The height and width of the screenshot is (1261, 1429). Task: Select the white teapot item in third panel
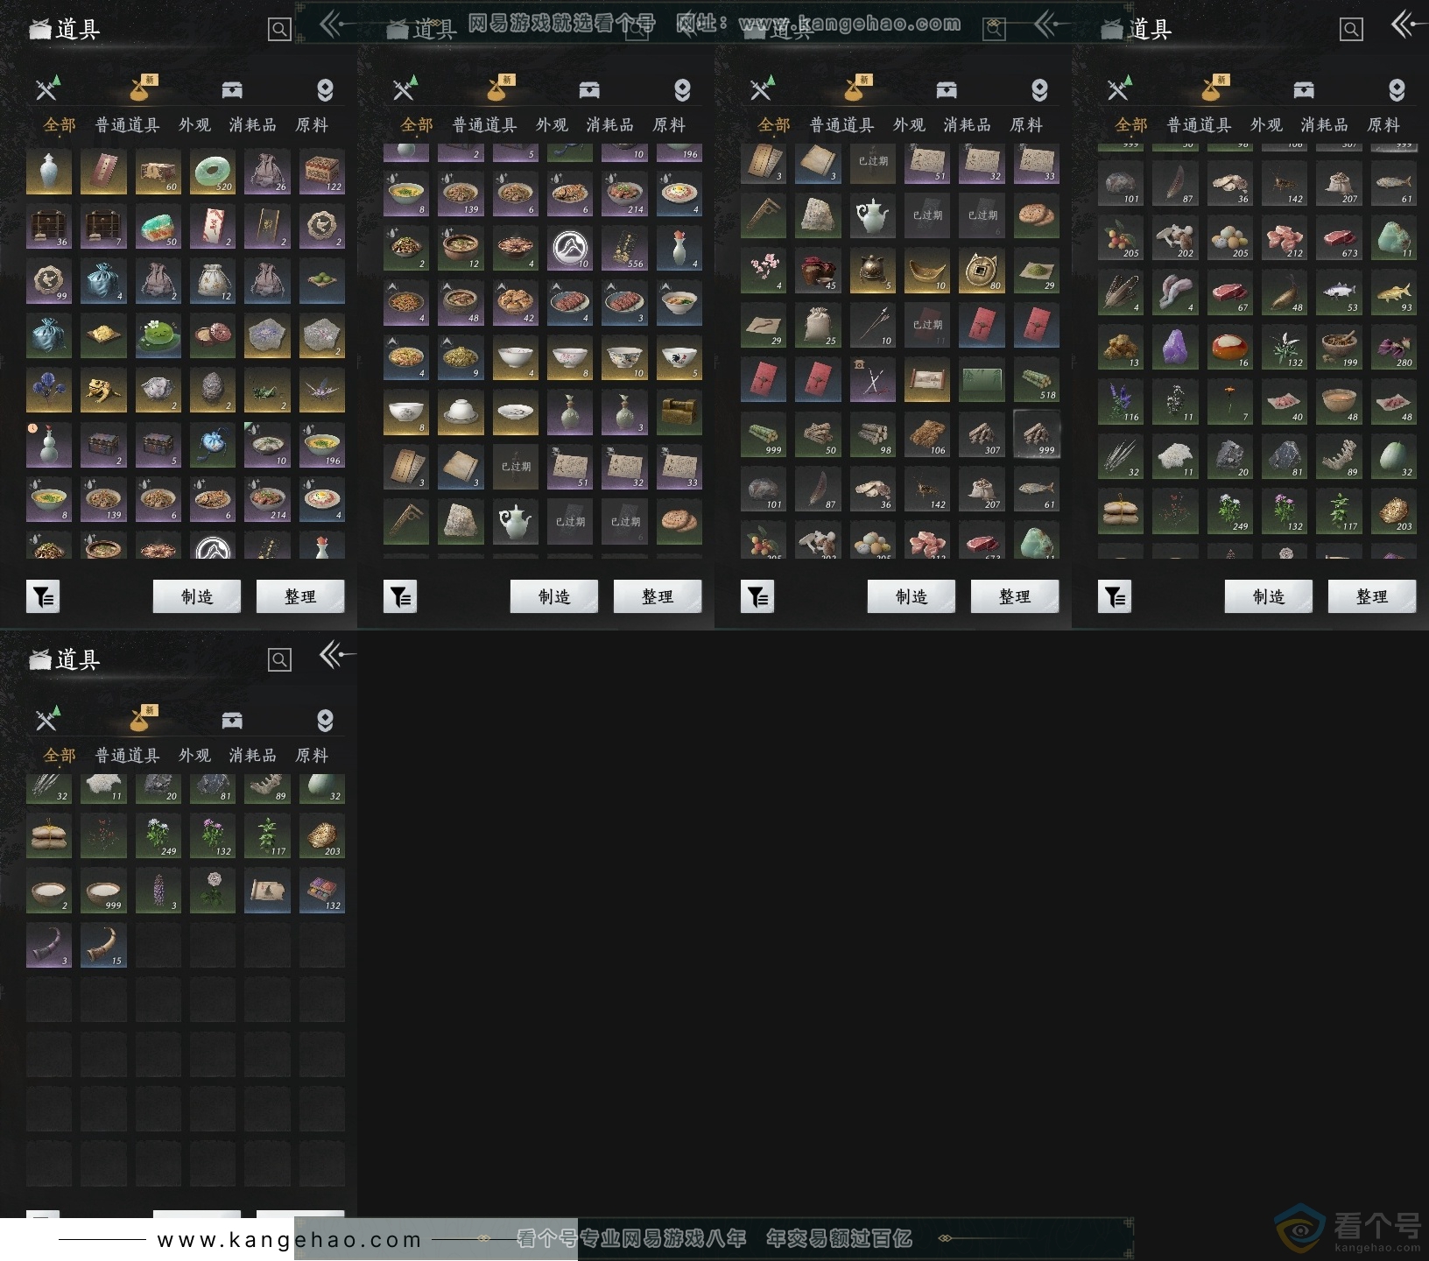(x=873, y=216)
